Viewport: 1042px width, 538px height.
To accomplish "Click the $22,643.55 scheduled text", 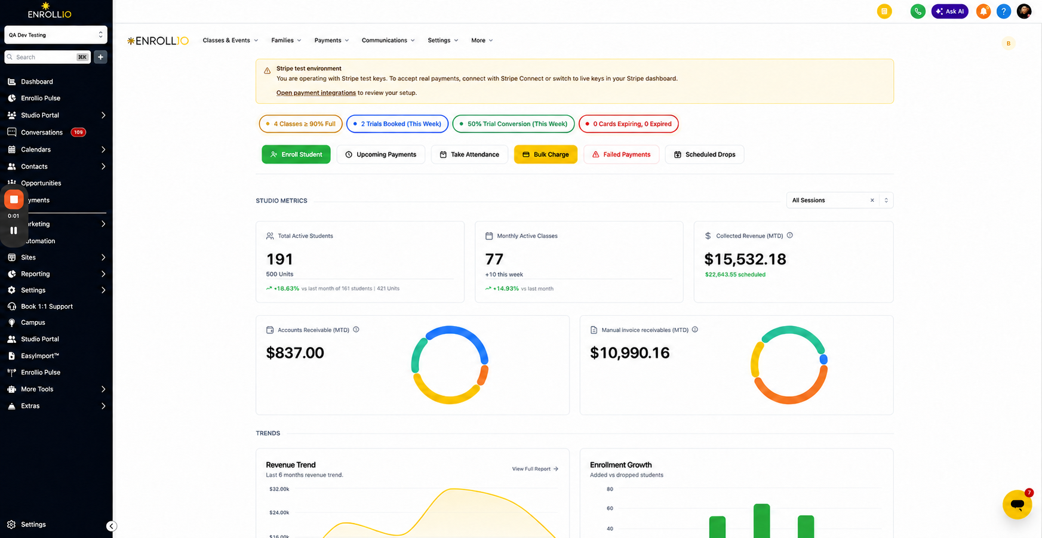I will click(x=735, y=275).
